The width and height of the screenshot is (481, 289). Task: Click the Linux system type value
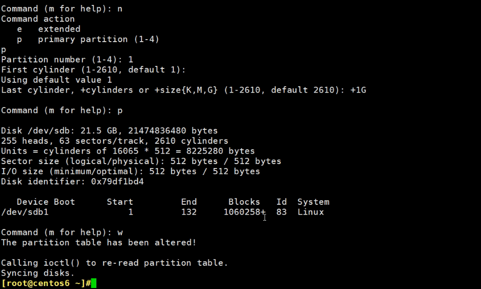pos(311,212)
